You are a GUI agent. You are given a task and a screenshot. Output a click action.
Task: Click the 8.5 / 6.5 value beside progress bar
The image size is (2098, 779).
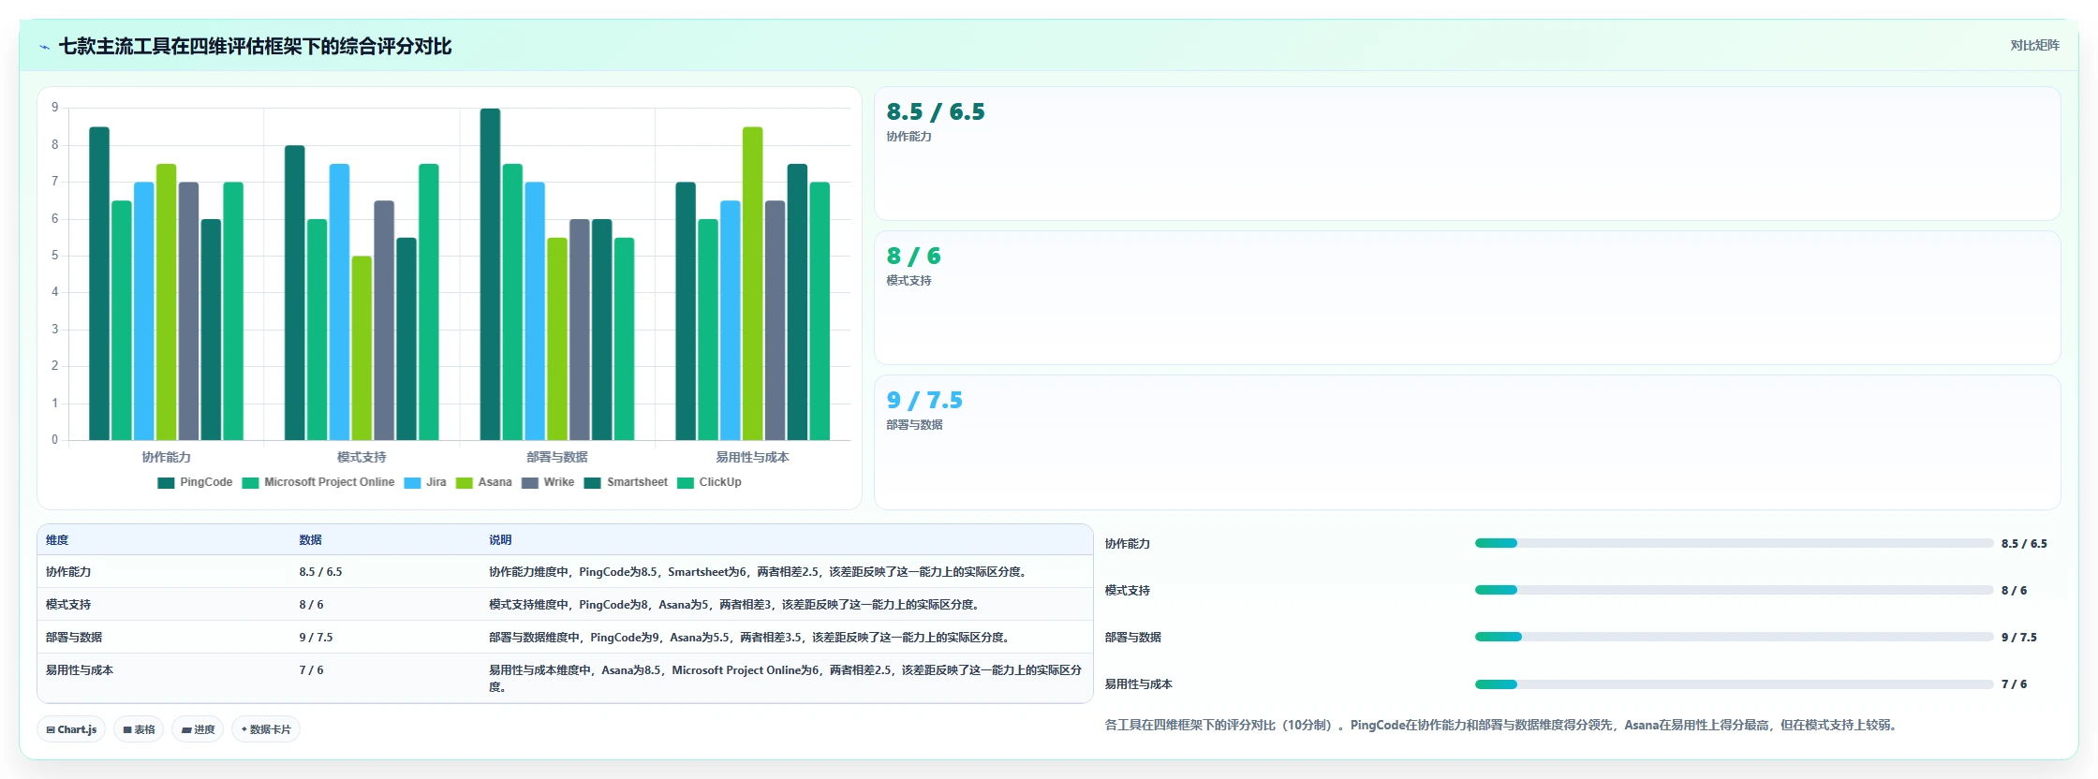tap(2024, 544)
